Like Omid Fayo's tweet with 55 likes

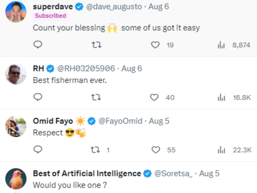[x=163, y=150]
